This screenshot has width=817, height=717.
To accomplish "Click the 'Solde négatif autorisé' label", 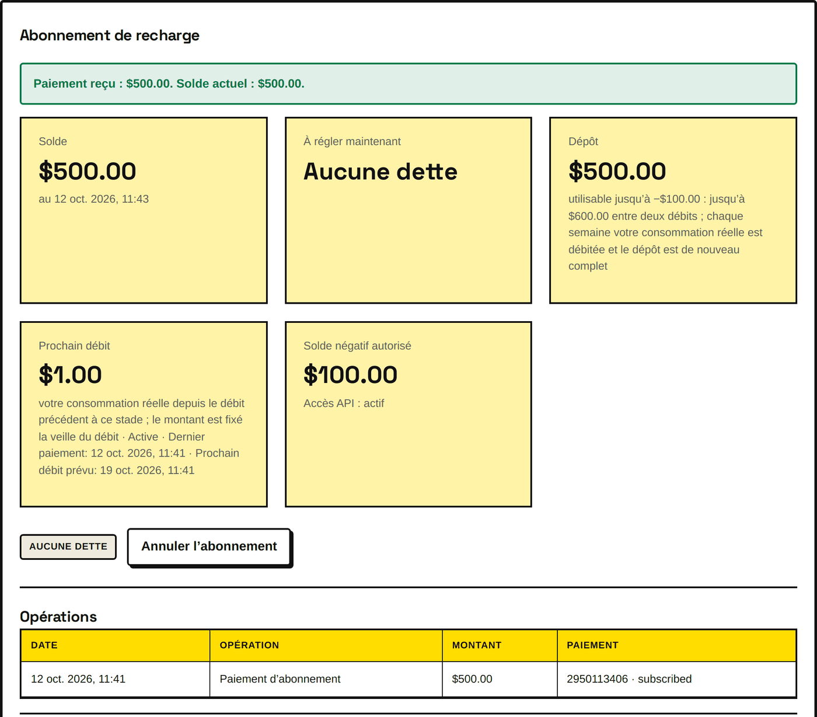I will click(x=357, y=346).
